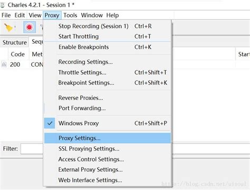The width and height of the screenshot is (250, 190).
Task: Select Stop Recording (Session 1)
Action: click(x=108, y=26)
